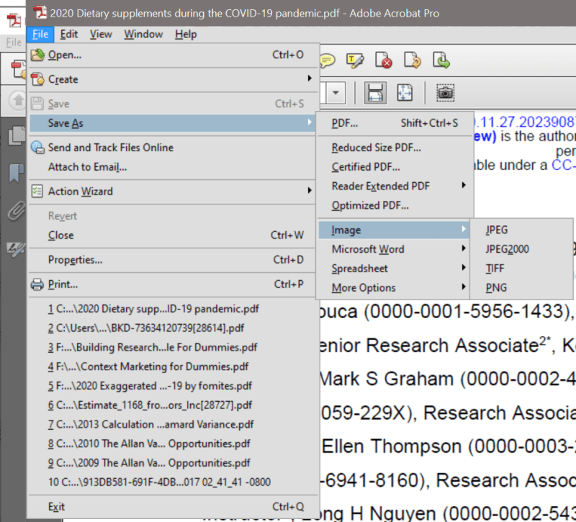Click the Action Wizard checklist icon
576x522 pixels.
click(x=37, y=191)
